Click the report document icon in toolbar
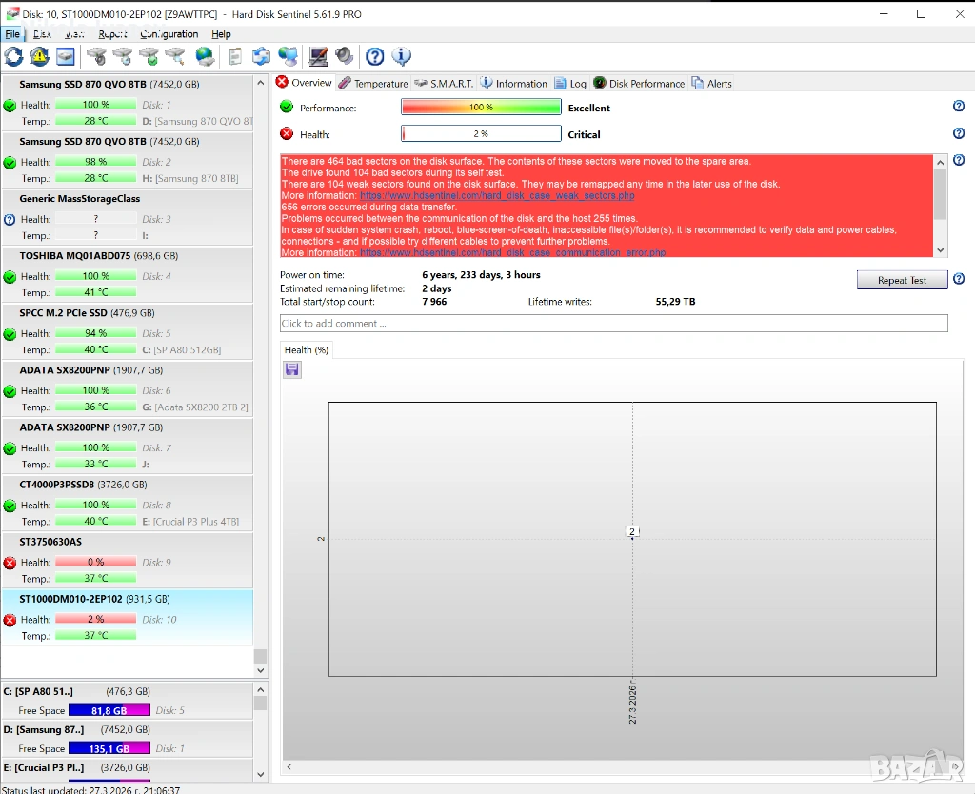The width and height of the screenshot is (975, 794). coord(235,57)
